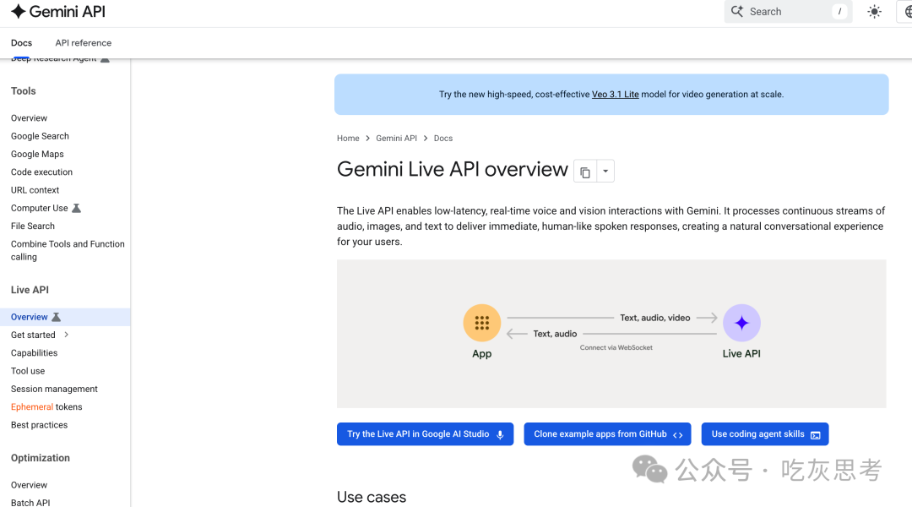The image size is (912, 507).
Task: Select Gemini API in the breadcrumb trail
Action: [396, 139]
